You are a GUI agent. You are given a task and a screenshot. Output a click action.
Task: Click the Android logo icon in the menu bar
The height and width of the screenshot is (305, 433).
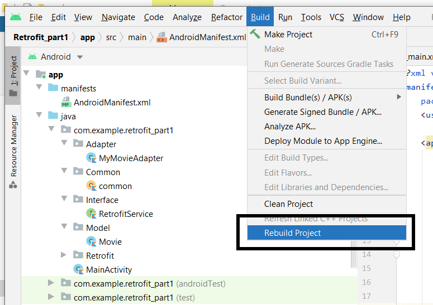pos(15,17)
